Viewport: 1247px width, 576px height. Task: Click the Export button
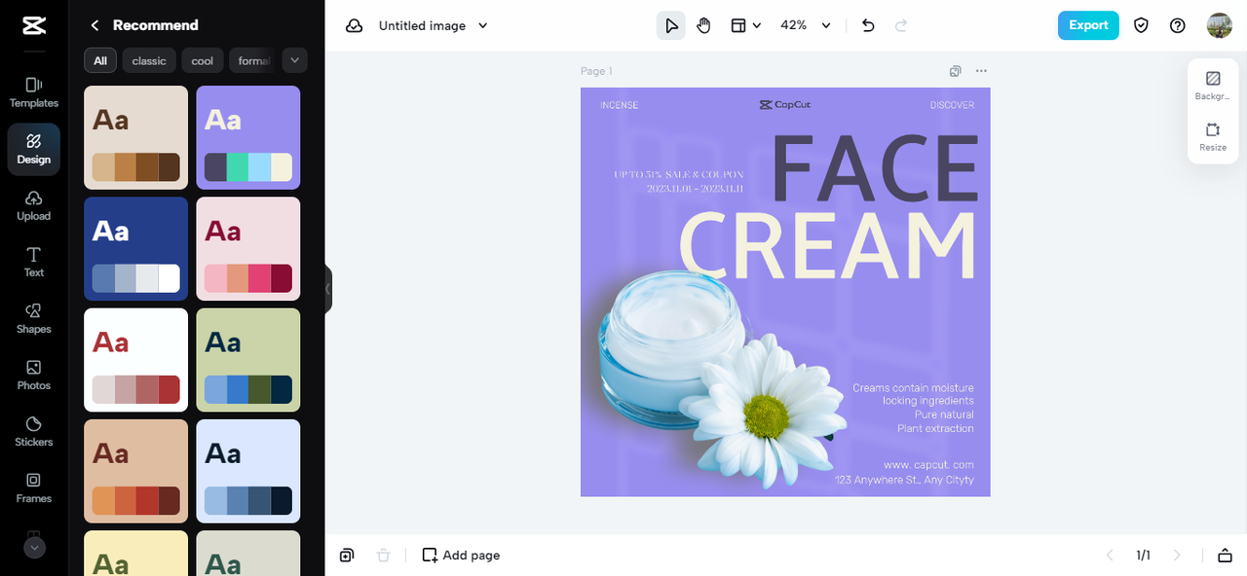coord(1088,25)
